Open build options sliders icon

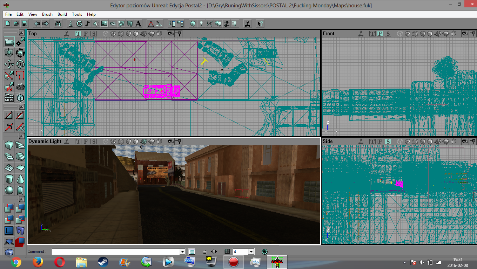(x=226, y=23)
